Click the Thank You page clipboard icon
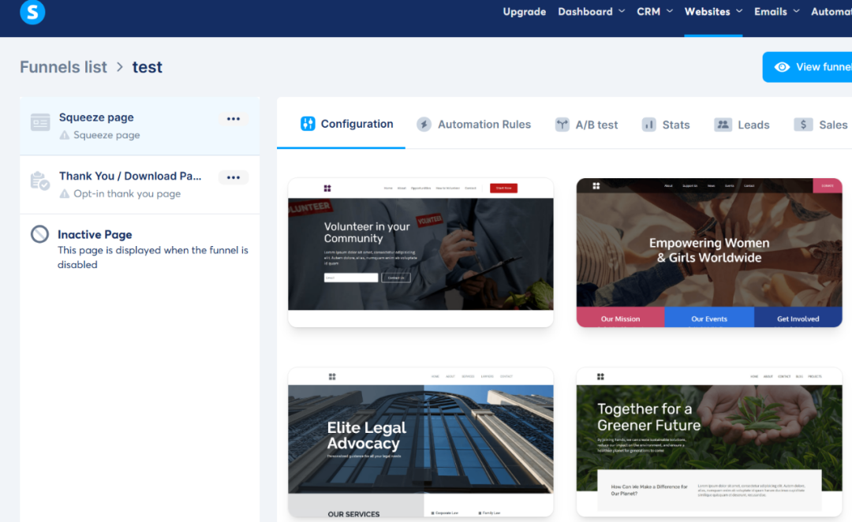Image resolution: width=852 pixels, height=522 pixels. tap(40, 181)
